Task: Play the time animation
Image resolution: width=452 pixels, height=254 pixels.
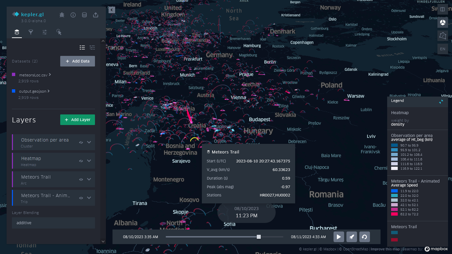Action: (x=339, y=237)
